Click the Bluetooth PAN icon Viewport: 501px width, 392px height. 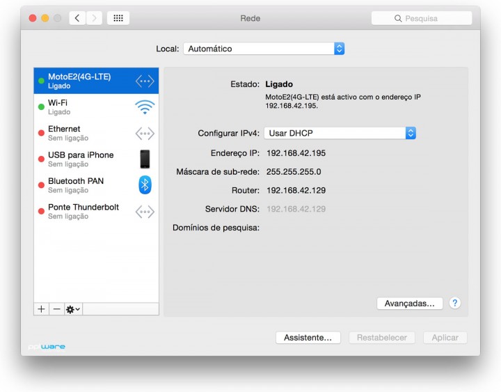click(145, 185)
